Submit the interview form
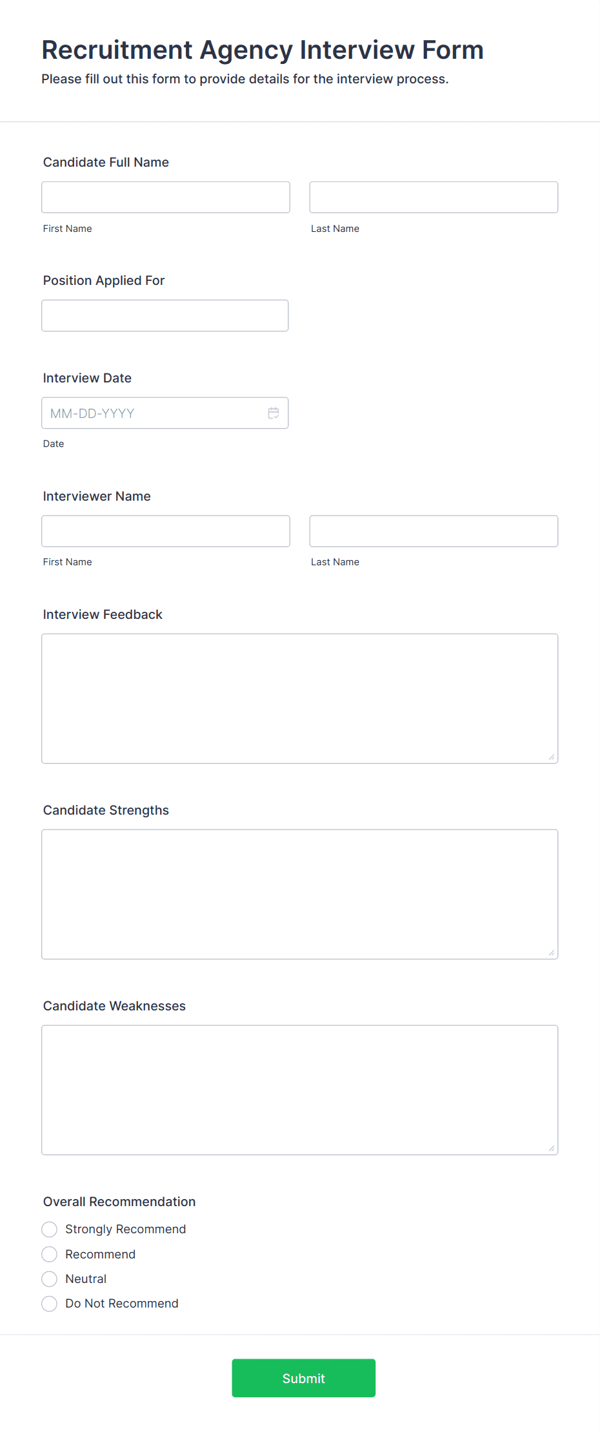This screenshot has width=600, height=1429. 303,1378
